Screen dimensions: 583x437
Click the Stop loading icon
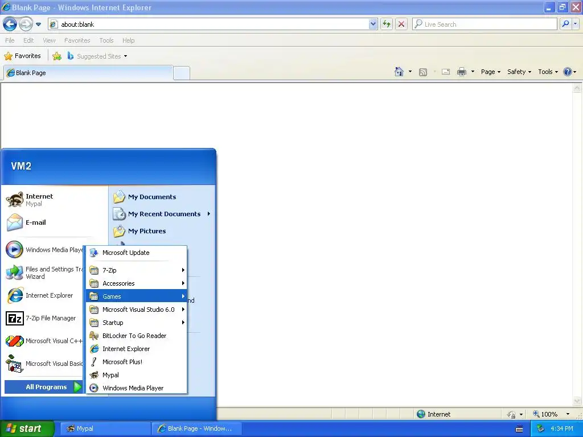(401, 24)
